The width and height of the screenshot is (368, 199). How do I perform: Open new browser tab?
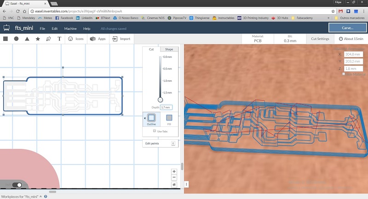pos(54,3)
